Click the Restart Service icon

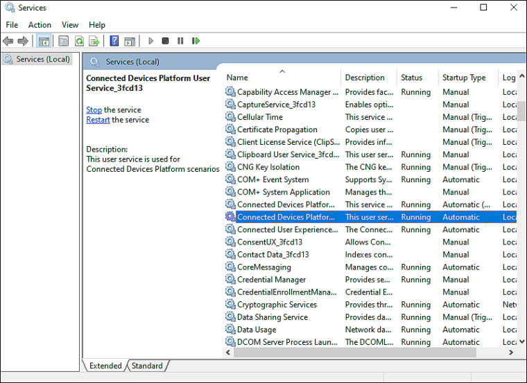coord(196,41)
